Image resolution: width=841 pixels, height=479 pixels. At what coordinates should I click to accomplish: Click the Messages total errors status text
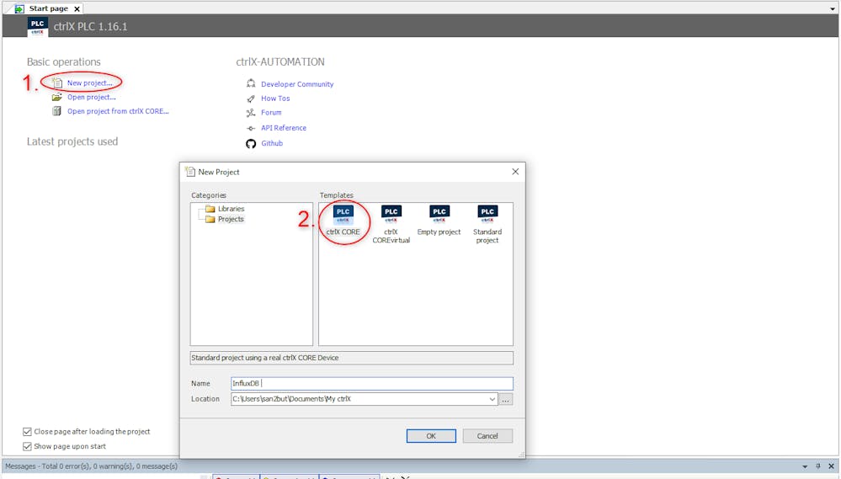click(x=91, y=466)
